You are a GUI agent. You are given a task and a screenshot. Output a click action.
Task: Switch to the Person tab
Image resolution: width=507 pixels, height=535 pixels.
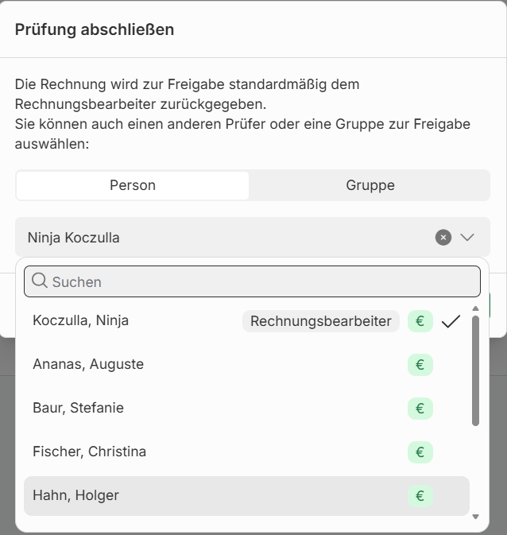[133, 185]
